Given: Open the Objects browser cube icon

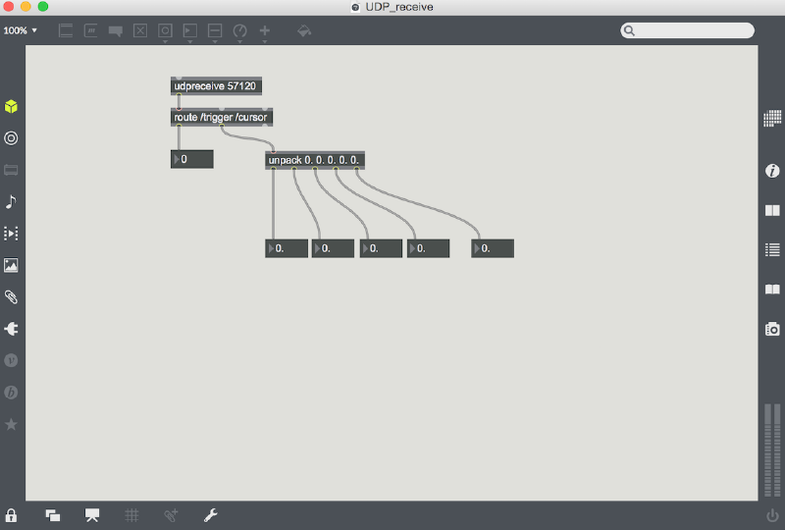Looking at the screenshot, I should point(11,106).
